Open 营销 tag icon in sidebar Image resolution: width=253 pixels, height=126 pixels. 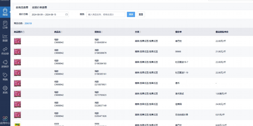click(5, 77)
